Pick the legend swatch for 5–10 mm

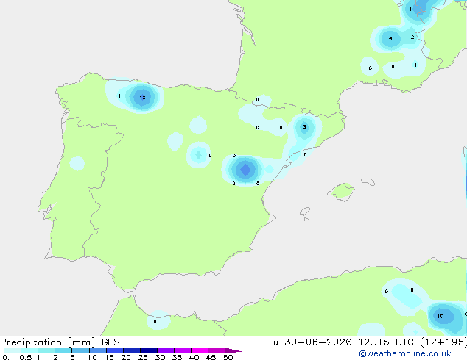coord(80,350)
